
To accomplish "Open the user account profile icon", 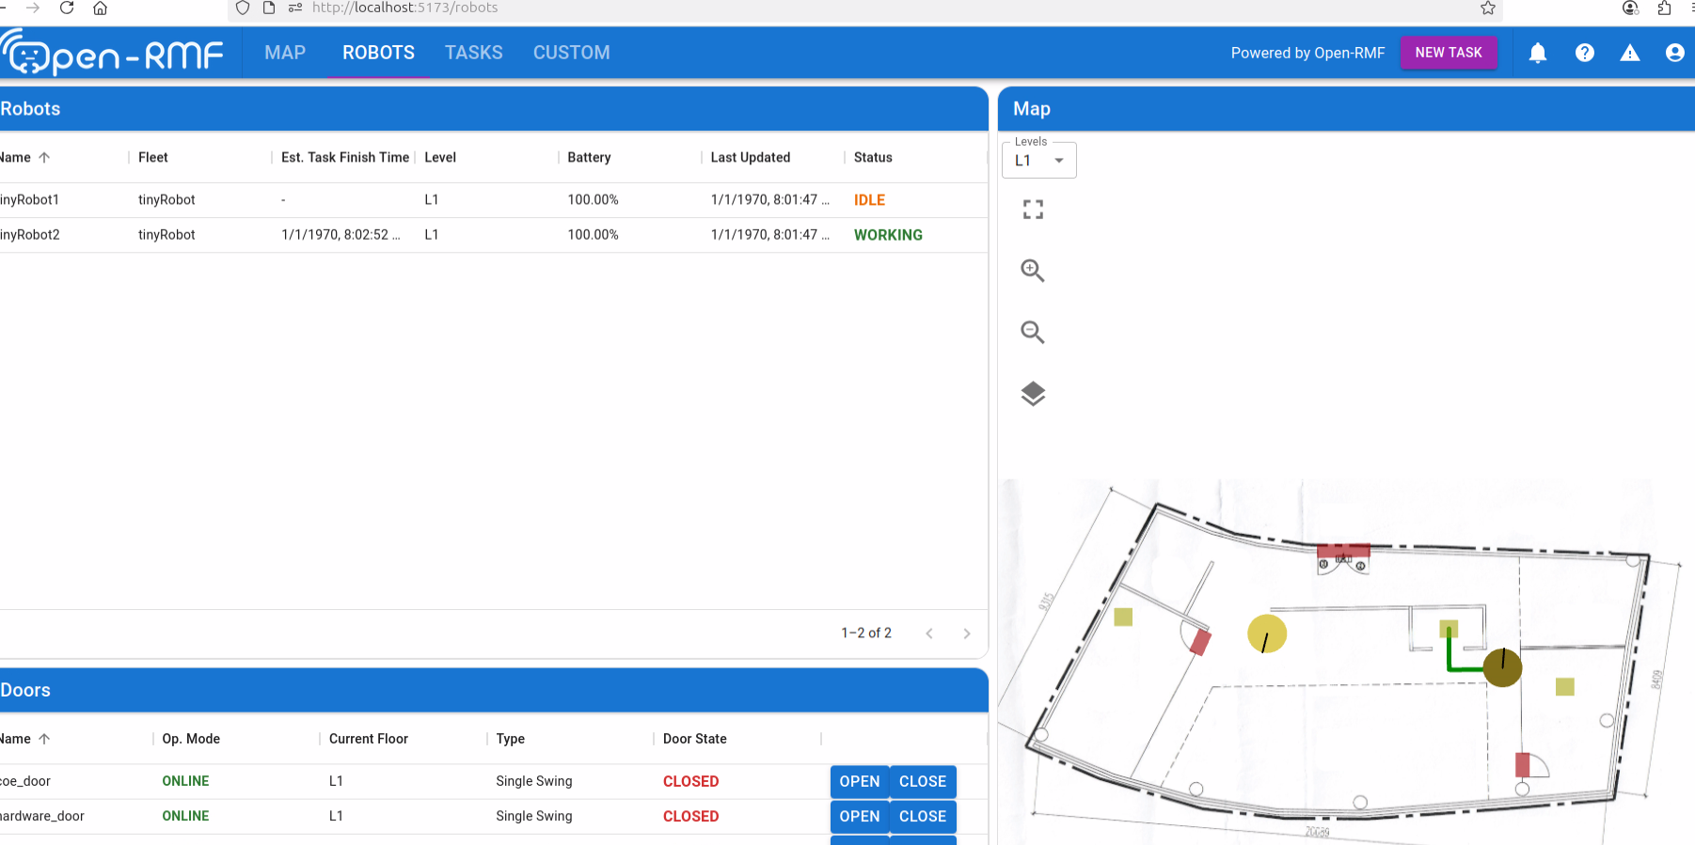I will click(1674, 53).
